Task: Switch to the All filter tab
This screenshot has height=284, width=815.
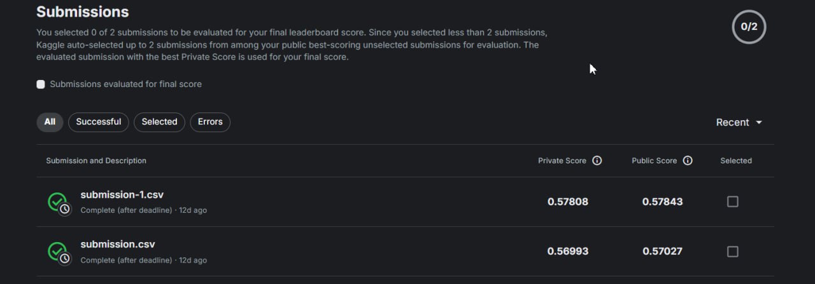Action: [x=50, y=122]
